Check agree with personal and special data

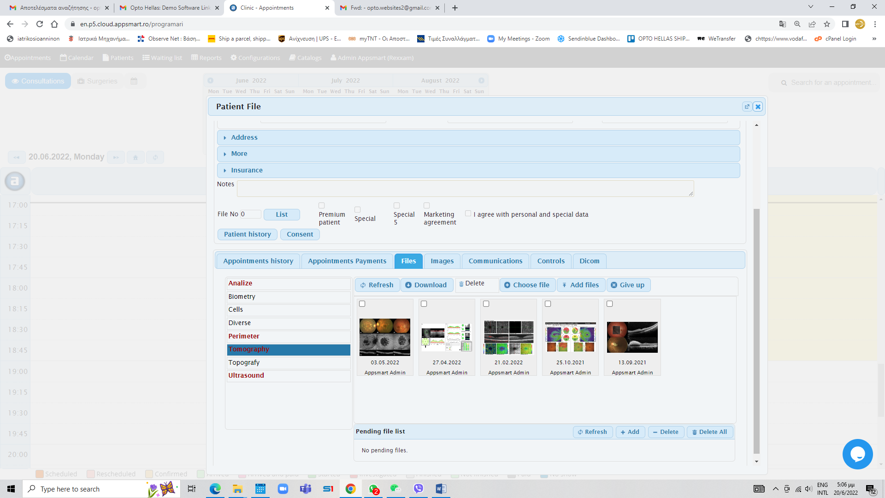pos(468,213)
